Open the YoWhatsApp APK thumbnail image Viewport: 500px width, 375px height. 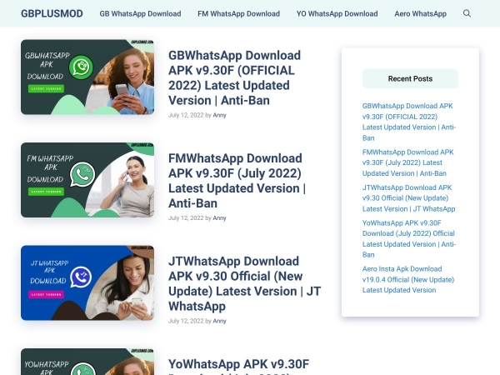(87, 362)
